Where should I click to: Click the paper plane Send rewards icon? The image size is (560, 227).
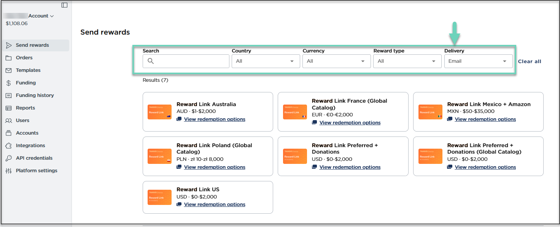point(9,45)
